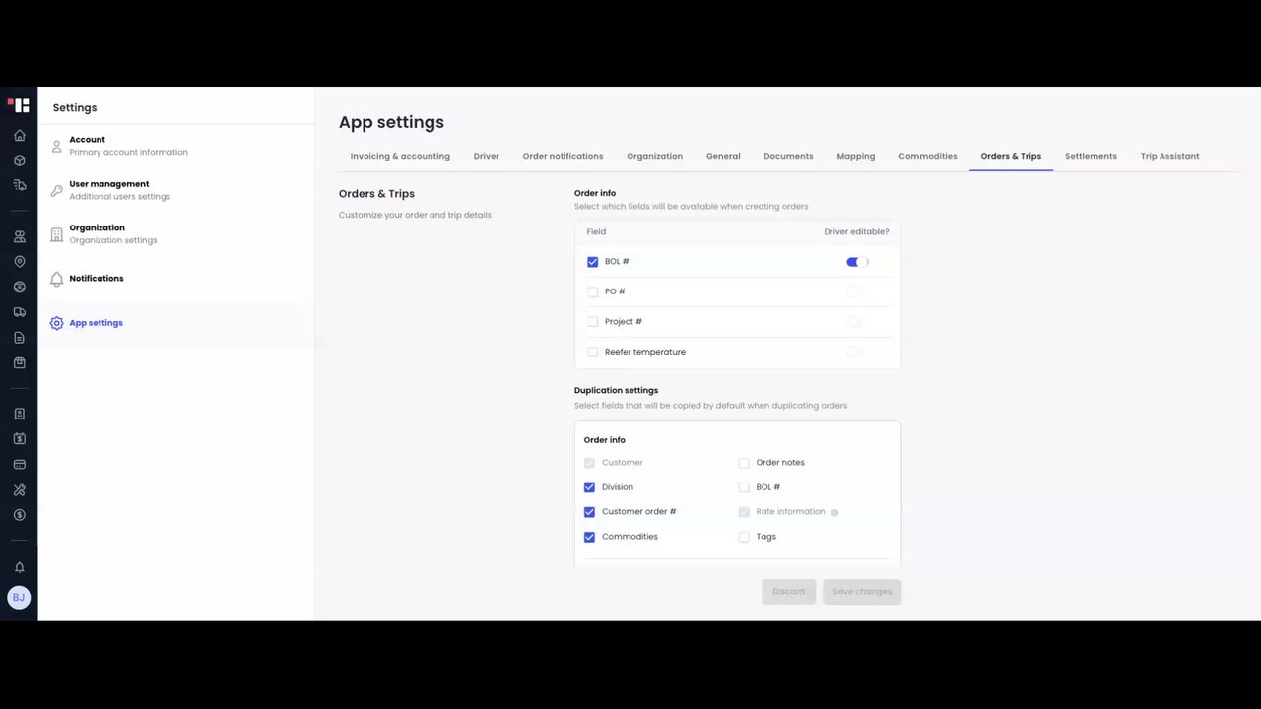Switch to the Documents tab
1261x709 pixels.
(x=788, y=156)
